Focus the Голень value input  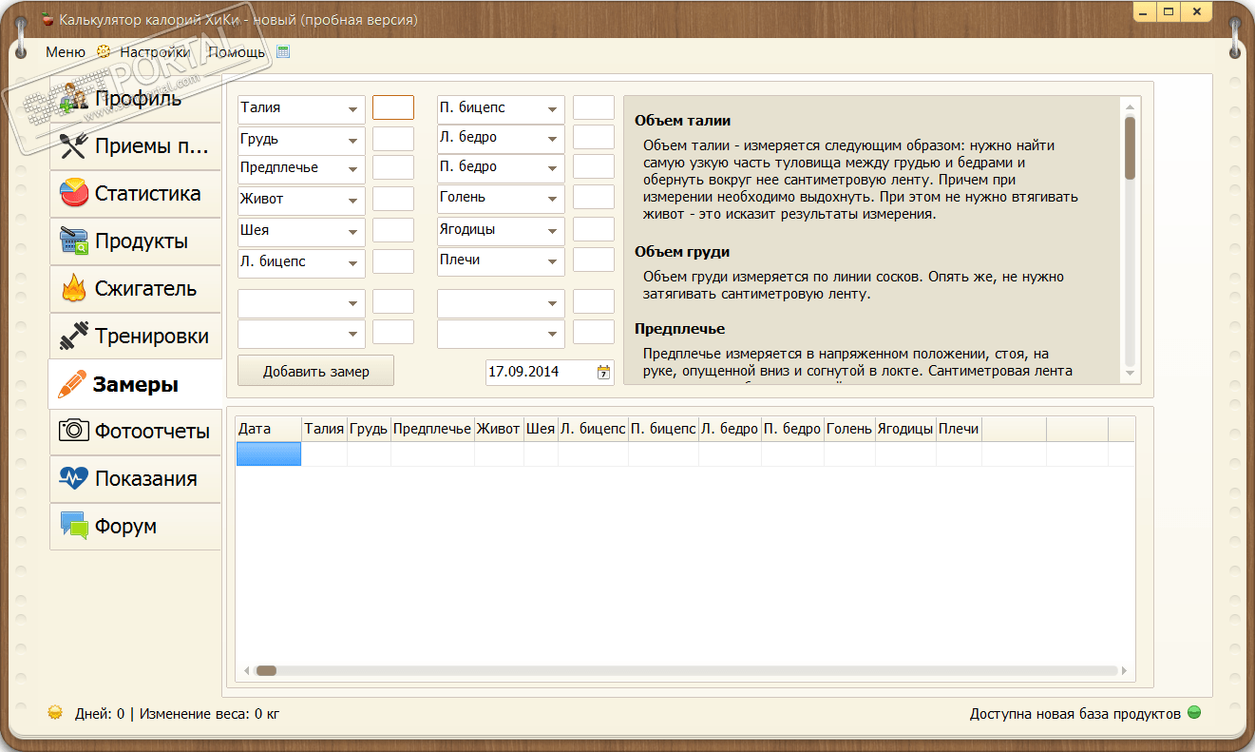click(x=594, y=197)
